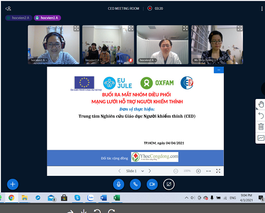Click the hocvien1 A webcam thumbnail
The image size is (265, 213).
click(53, 45)
